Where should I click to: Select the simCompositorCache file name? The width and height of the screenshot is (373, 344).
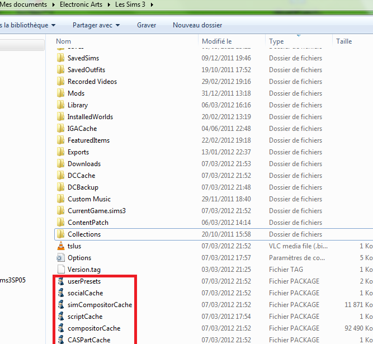[x=100, y=305]
